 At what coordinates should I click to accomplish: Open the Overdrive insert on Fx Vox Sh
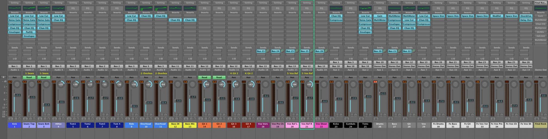[526, 16]
